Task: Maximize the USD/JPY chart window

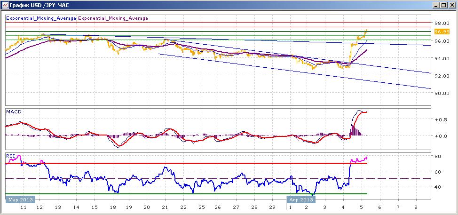Action: [x=444, y=5]
